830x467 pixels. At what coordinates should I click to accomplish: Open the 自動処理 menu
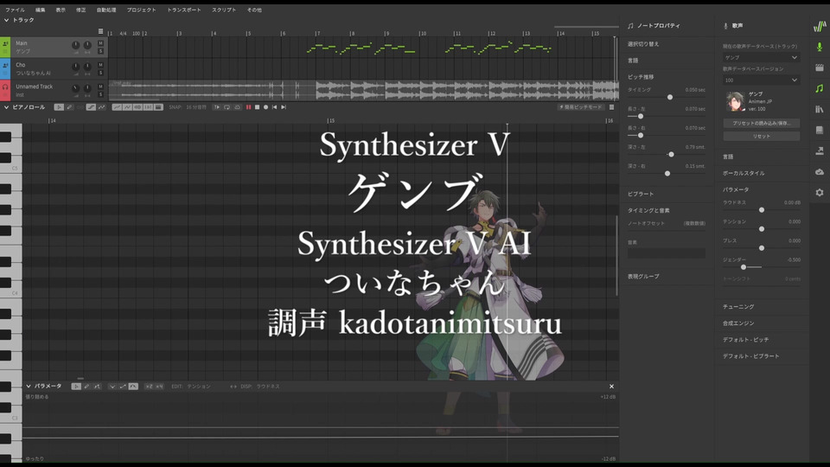105,10
